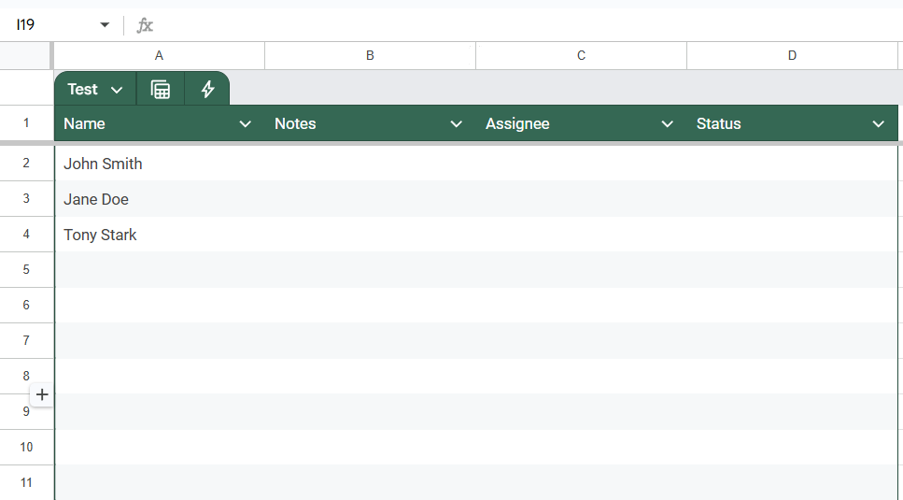Click the select-all corner box
The width and height of the screenshot is (903, 500).
click(25, 56)
